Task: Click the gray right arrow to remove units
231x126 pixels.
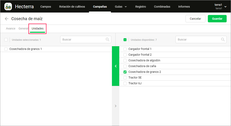Action: point(116,106)
